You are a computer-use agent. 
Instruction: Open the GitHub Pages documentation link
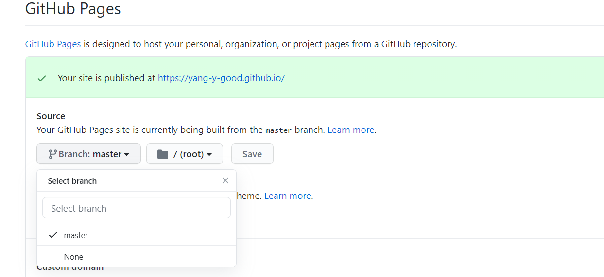(x=53, y=44)
